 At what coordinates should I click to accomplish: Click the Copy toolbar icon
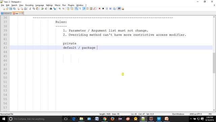(x=34, y=9)
